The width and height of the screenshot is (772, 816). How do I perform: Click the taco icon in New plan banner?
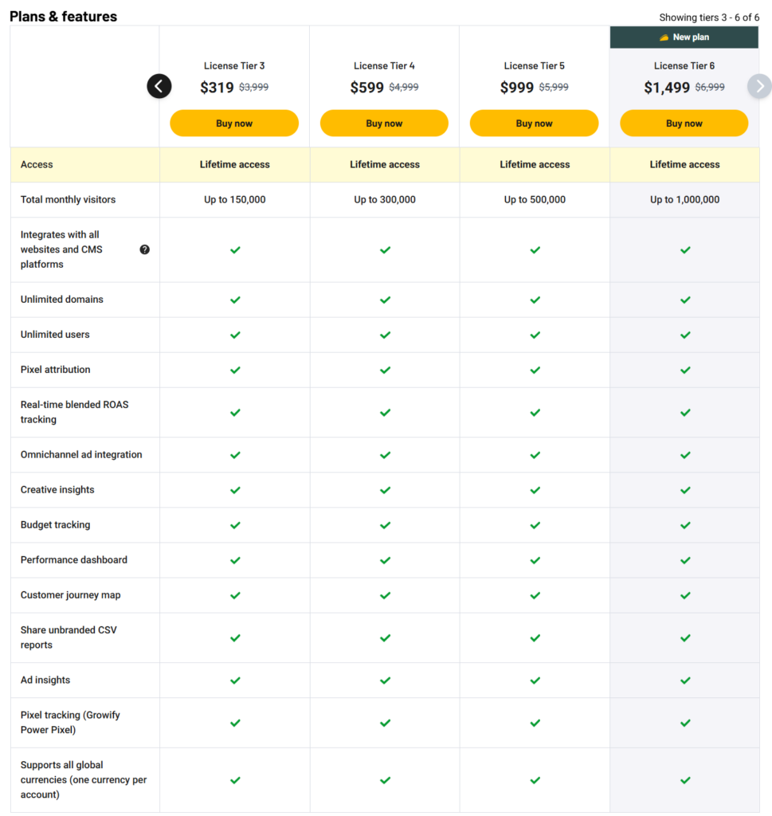coord(664,37)
